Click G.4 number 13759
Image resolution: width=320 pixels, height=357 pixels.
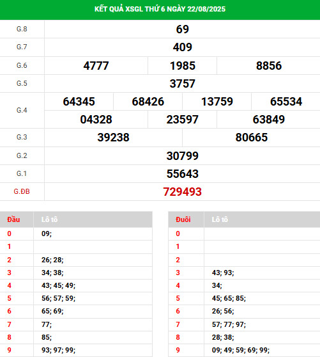point(217,102)
